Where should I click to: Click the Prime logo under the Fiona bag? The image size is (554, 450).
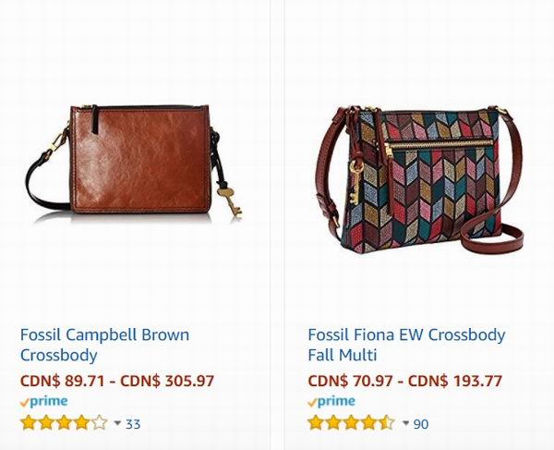pyautogui.click(x=332, y=402)
